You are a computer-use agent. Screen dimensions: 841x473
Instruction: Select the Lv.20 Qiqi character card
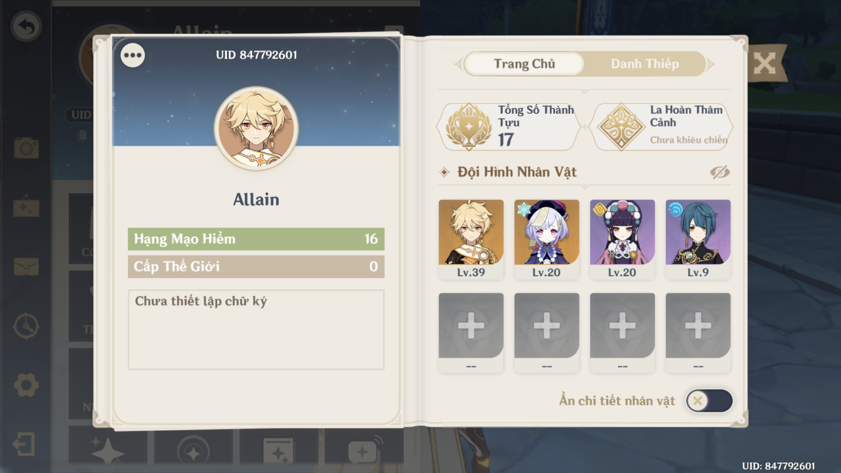547,239
